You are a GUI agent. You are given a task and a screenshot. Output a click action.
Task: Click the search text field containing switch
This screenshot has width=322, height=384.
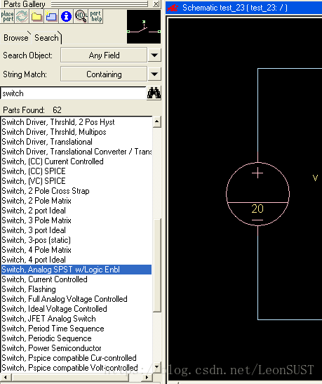[x=74, y=93]
